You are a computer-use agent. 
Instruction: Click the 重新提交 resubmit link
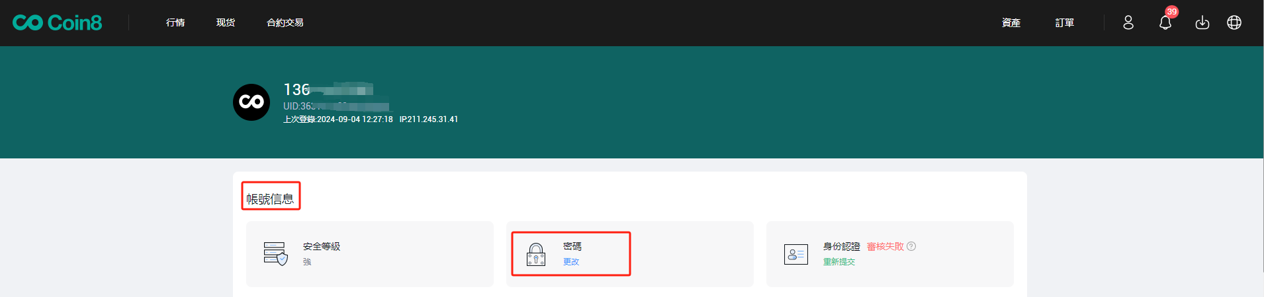click(839, 262)
